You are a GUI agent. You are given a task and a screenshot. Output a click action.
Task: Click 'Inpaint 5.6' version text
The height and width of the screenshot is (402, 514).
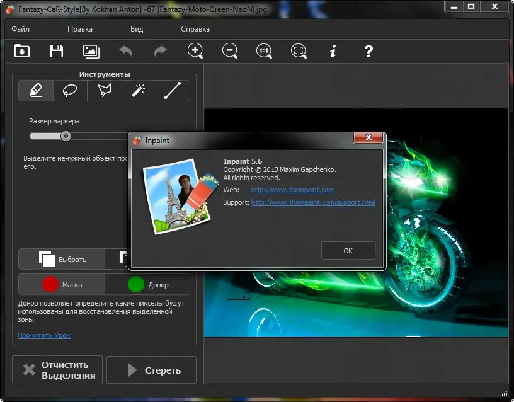coord(243,161)
